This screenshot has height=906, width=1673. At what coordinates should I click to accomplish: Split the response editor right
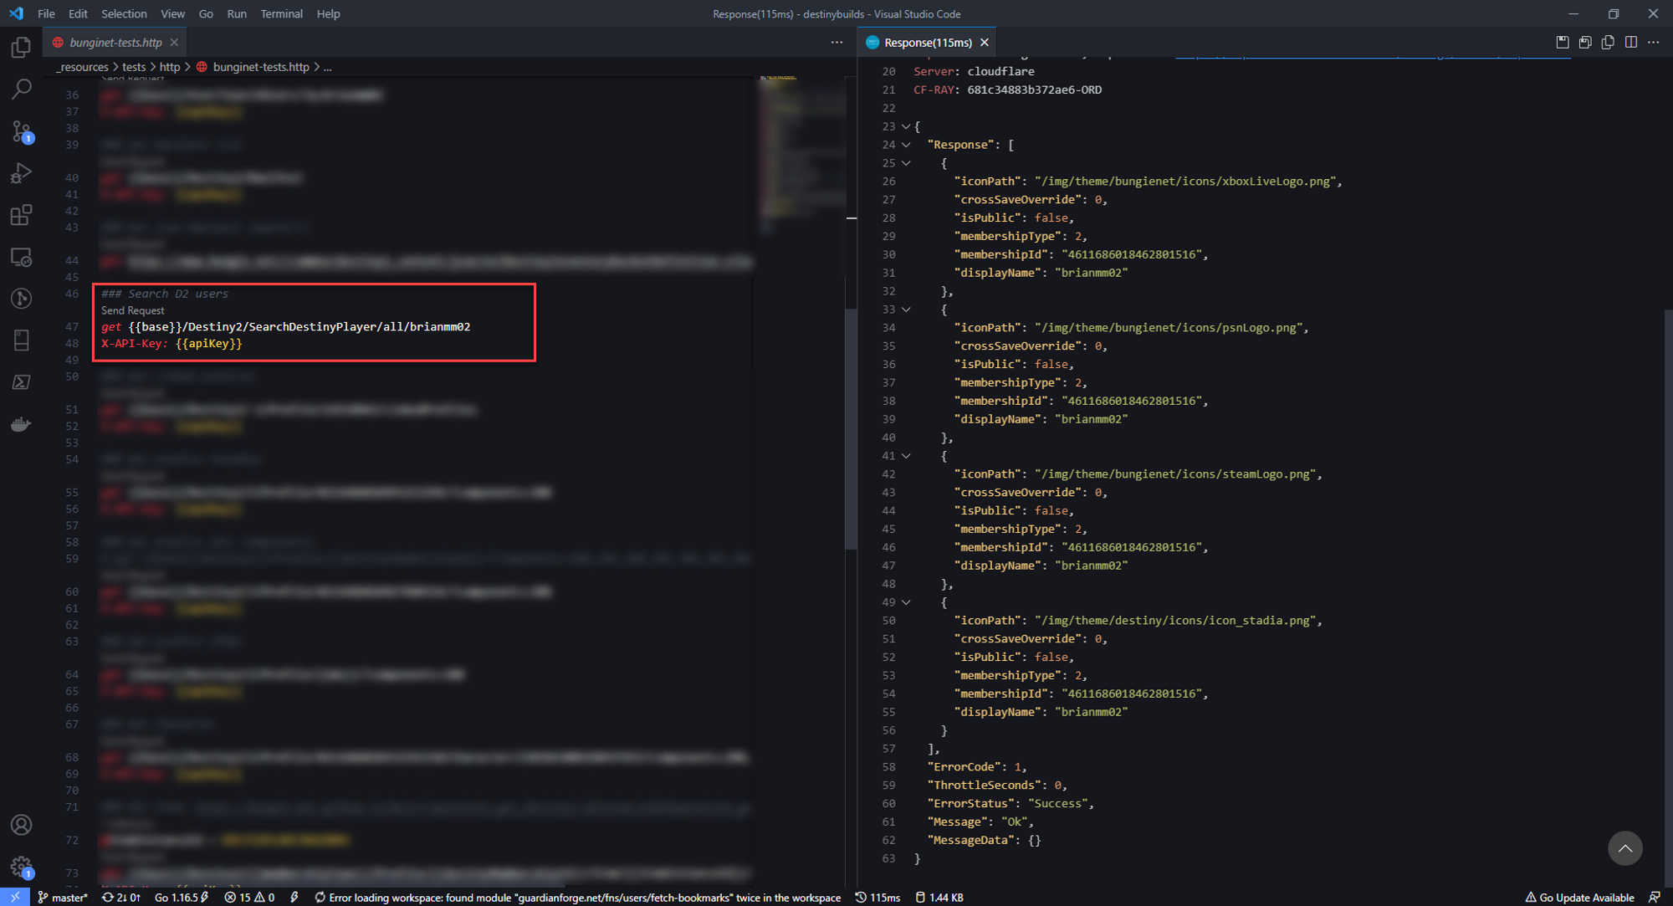point(1630,42)
